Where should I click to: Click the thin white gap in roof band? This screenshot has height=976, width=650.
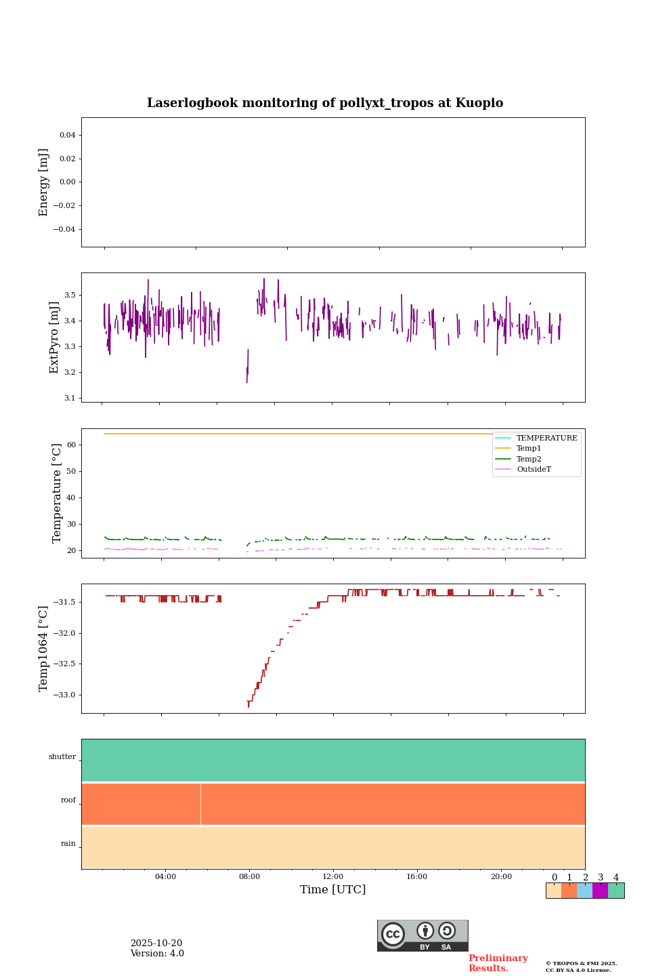[x=200, y=804]
